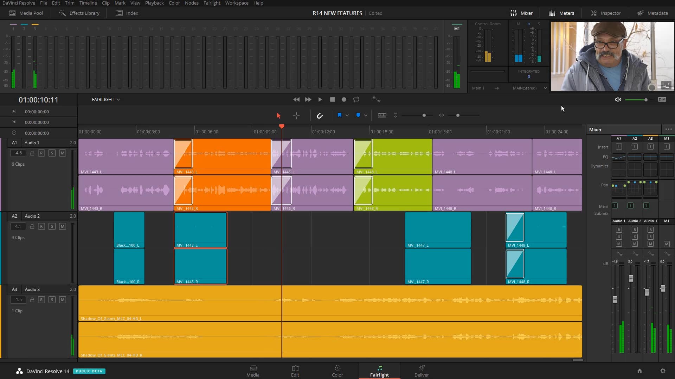Expand the FAIRLIGHT timeline dropdown
675x379 pixels.
(106, 100)
